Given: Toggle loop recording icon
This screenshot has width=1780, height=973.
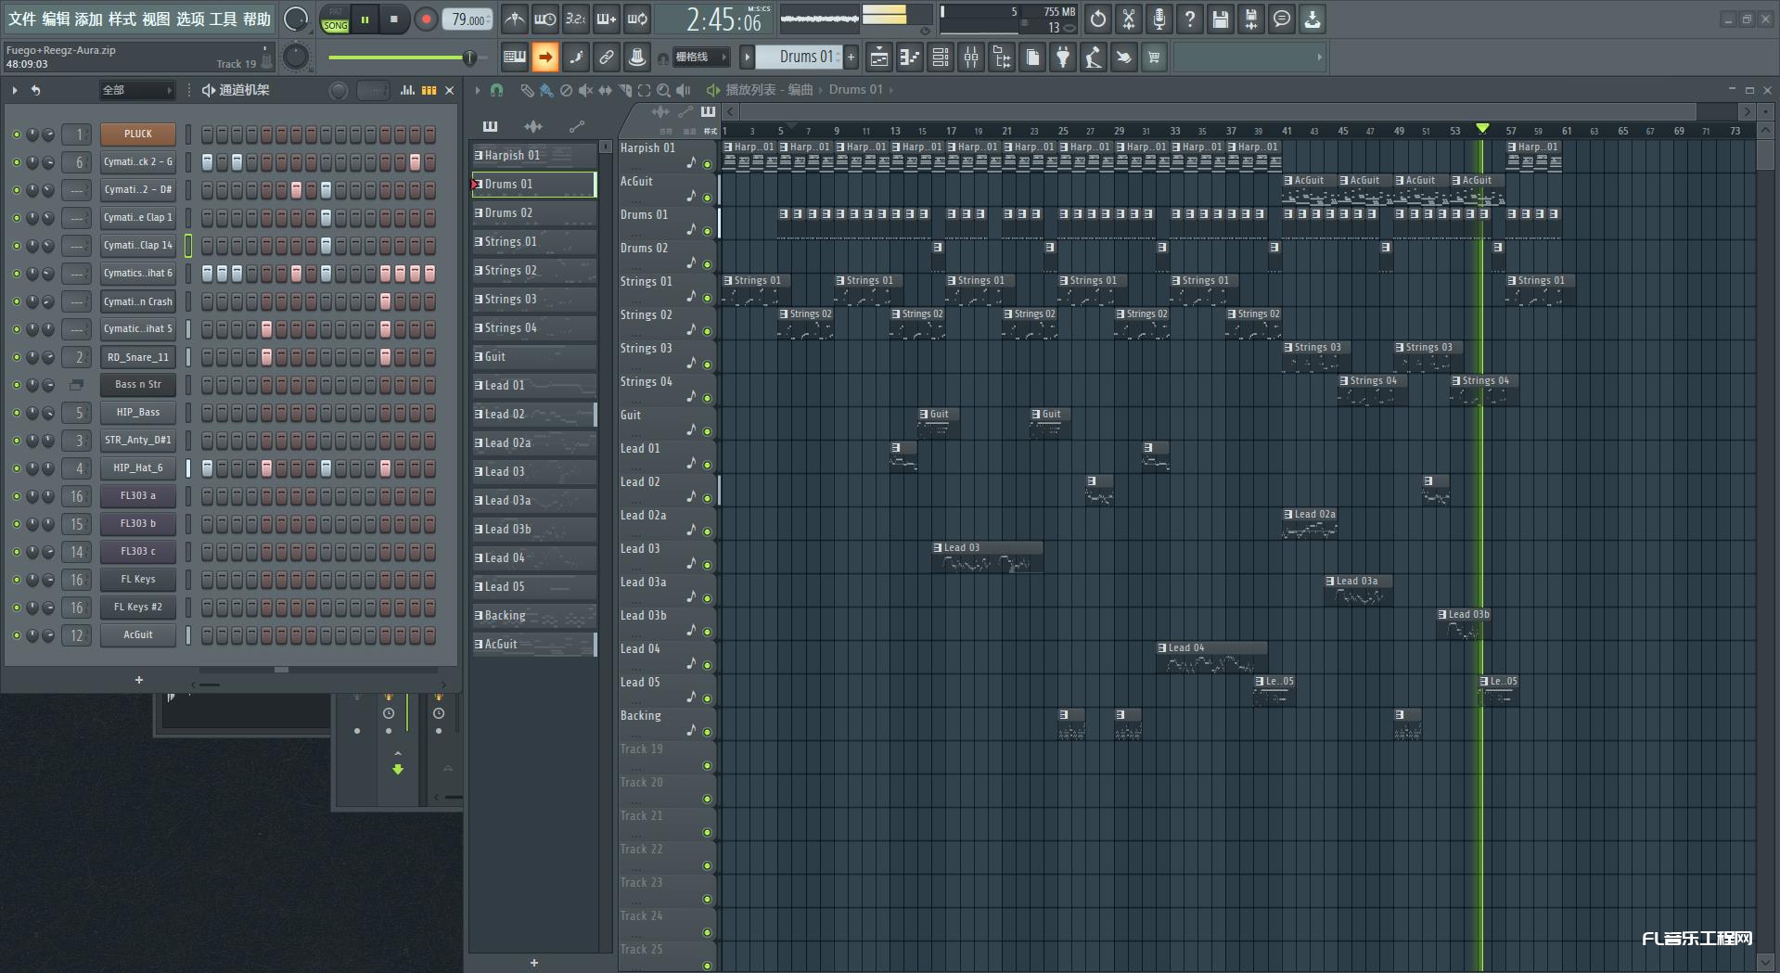Looking at the screenshot, I should (637, 19).
